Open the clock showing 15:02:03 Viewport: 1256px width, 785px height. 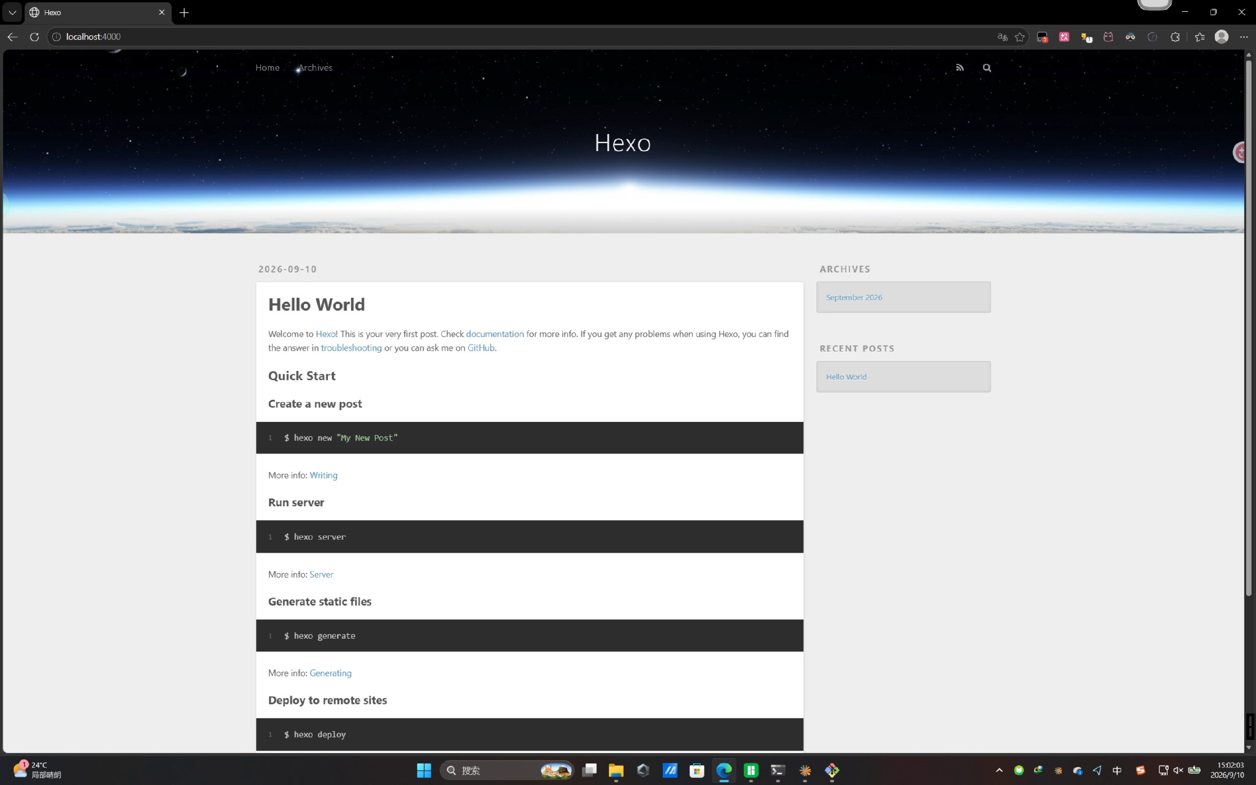pyautogui.click(x=1228, y=770)
